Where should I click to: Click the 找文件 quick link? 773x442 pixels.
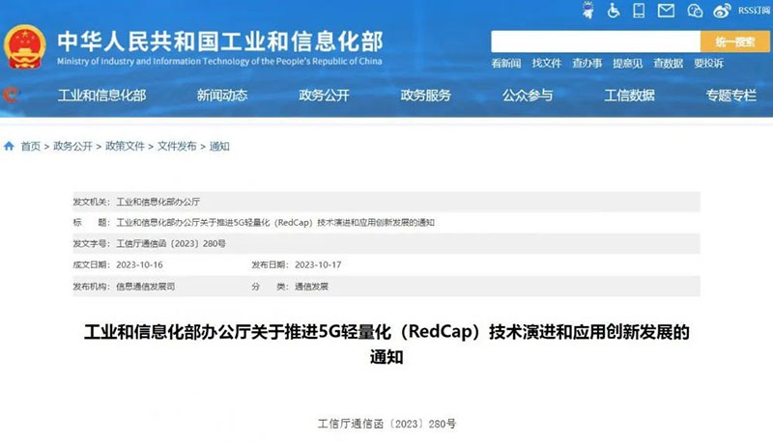pos(546,64)
